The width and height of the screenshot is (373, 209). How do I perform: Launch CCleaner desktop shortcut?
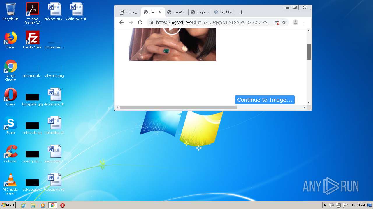click(10, 154)
